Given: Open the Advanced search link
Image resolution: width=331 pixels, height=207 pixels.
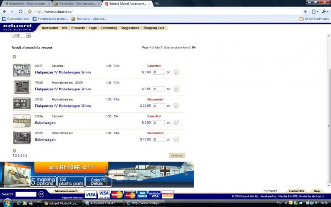Looking at the screenshot, I should pyautogui.click(x=66, y=191).
